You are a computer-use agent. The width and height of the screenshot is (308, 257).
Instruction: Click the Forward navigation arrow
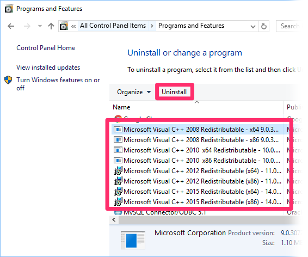tap(27, 26)
